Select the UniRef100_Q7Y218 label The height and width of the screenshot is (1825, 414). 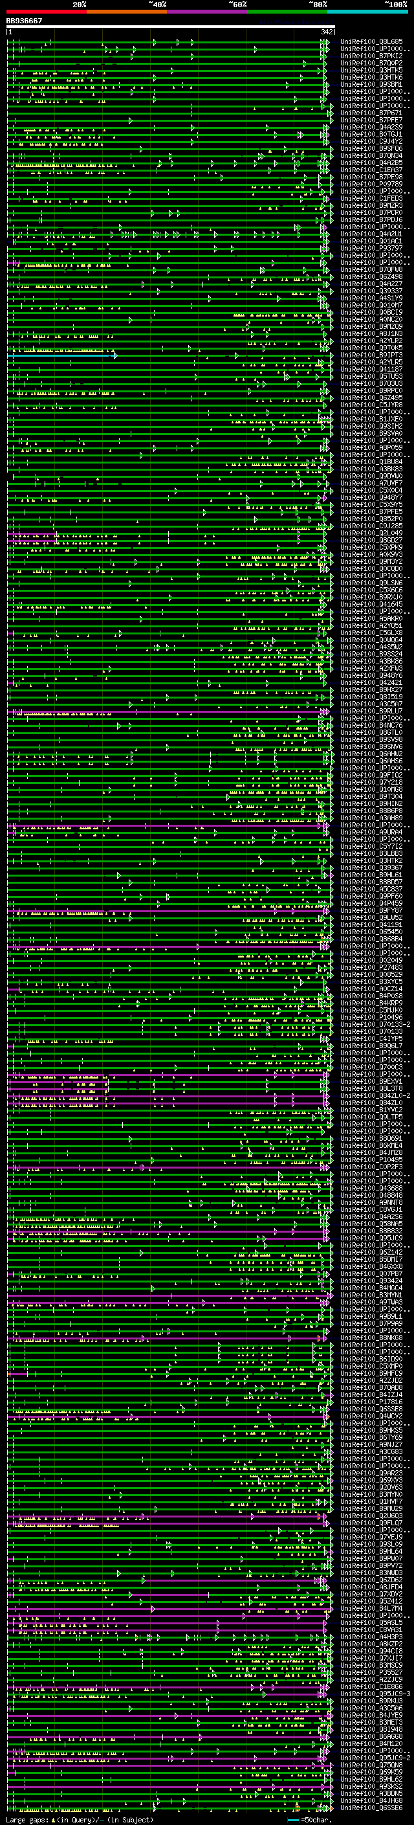[x=371, y=782]
